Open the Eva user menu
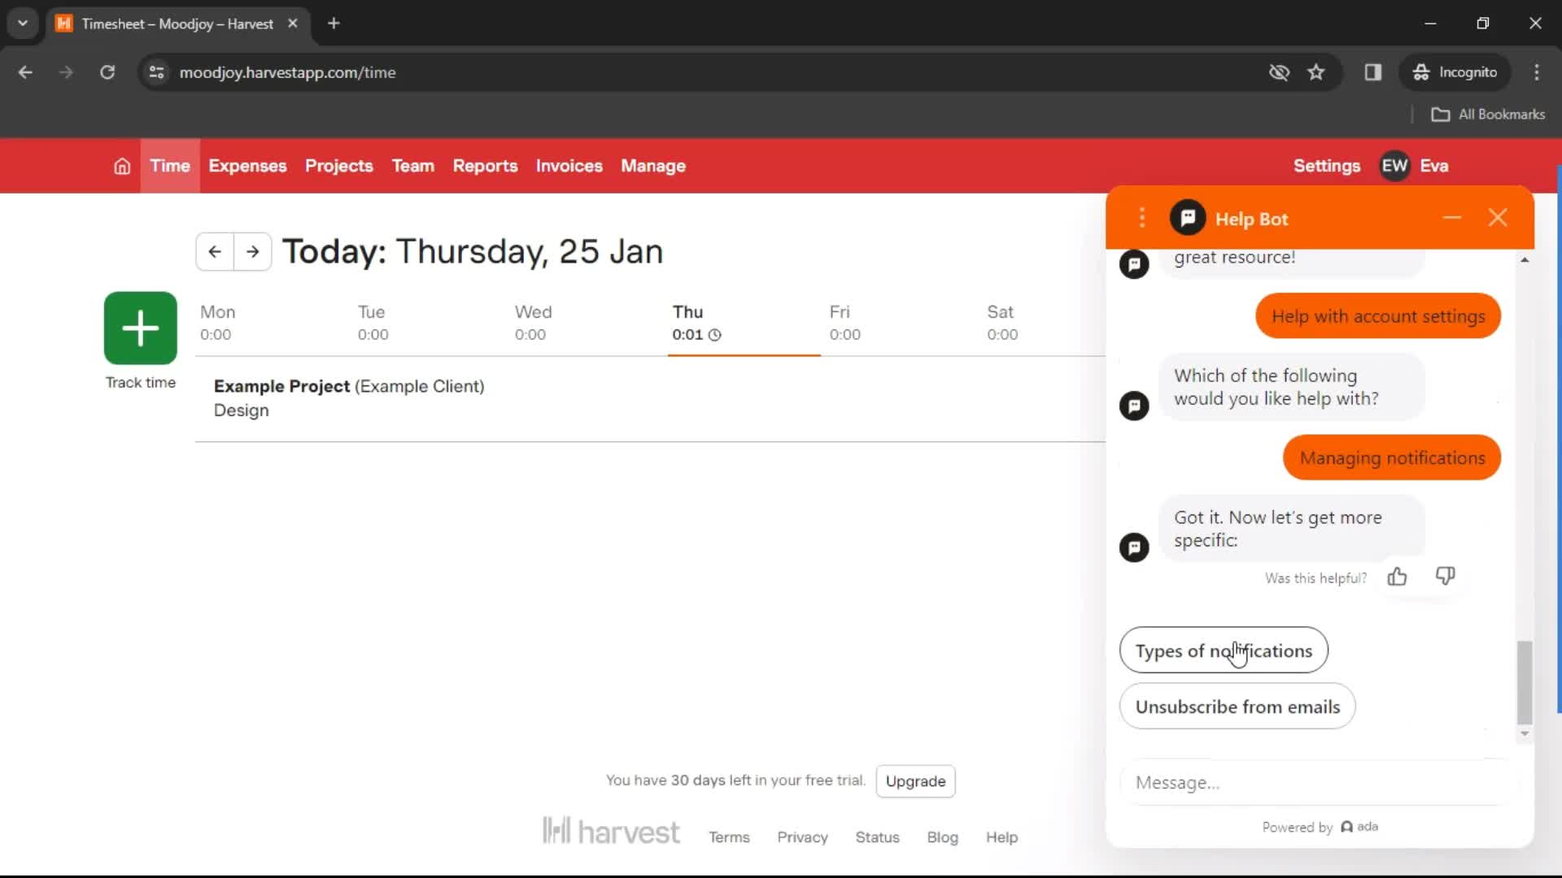Screen dimensions: 1562x878 tap(1433, 166)
